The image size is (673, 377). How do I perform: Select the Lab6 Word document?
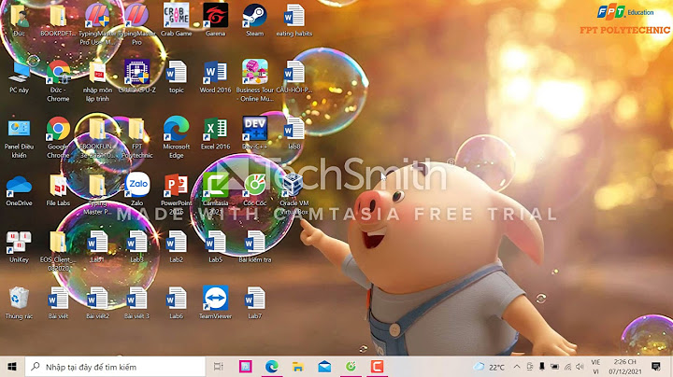click(176, 302)
